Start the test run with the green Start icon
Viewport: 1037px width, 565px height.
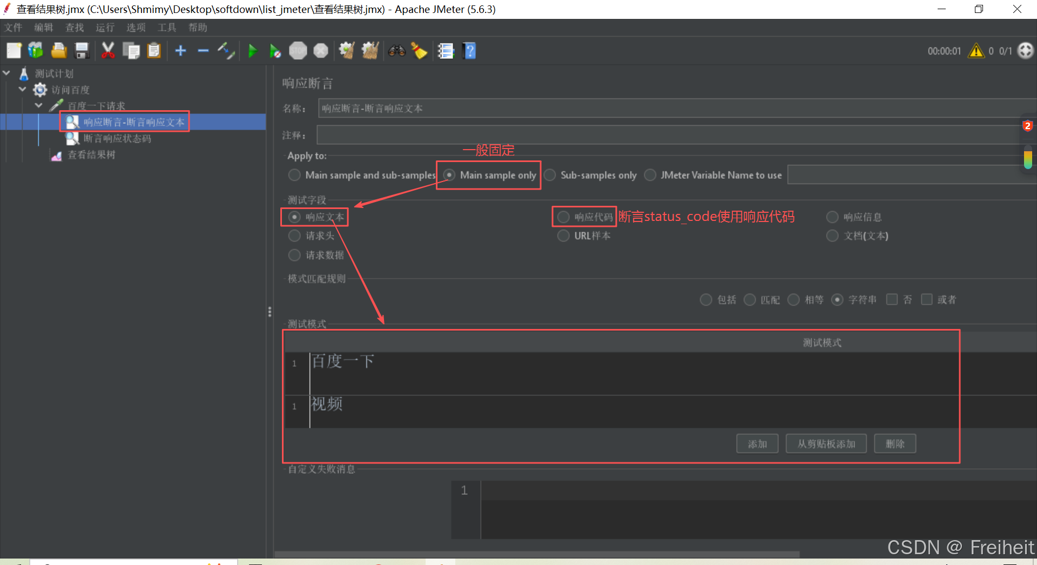coord(253,50)
